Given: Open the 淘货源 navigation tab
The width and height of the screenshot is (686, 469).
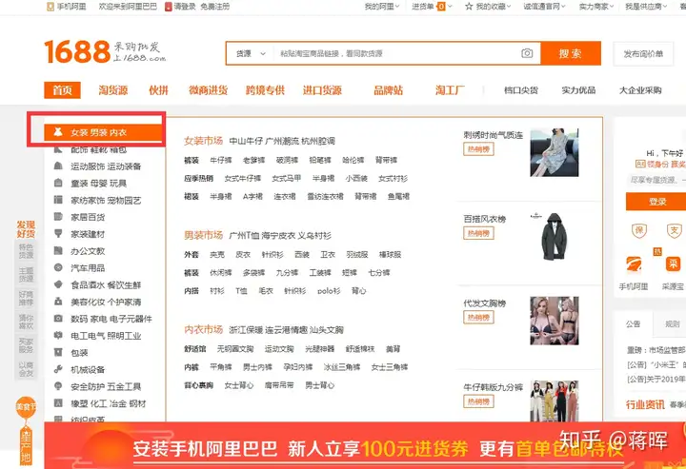Looking at the screenshot, I should point(112,90).
